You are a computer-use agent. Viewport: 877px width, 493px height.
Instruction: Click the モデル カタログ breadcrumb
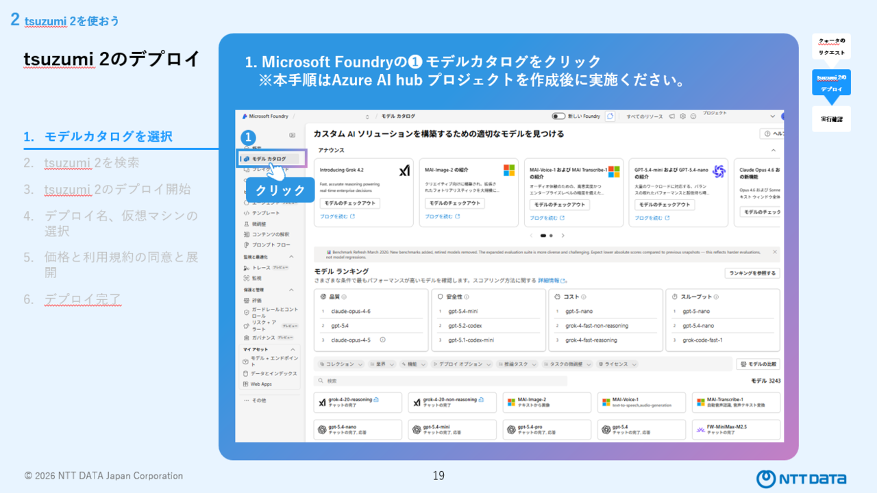point(398,116)
